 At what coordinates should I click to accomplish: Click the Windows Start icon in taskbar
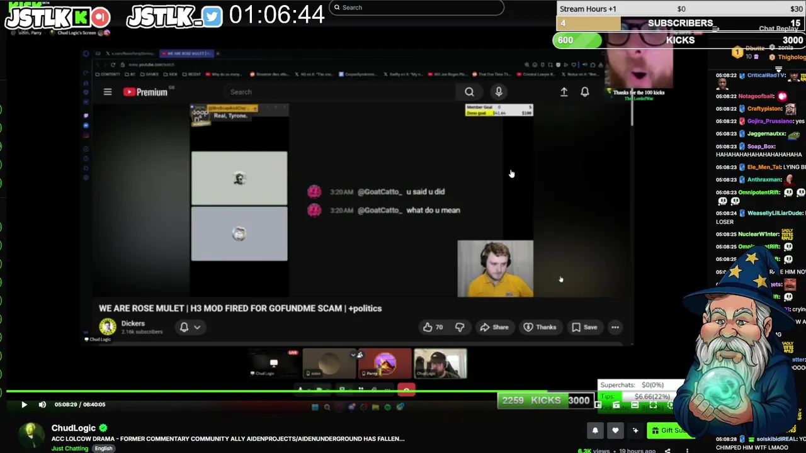click(x=315, y=407)
